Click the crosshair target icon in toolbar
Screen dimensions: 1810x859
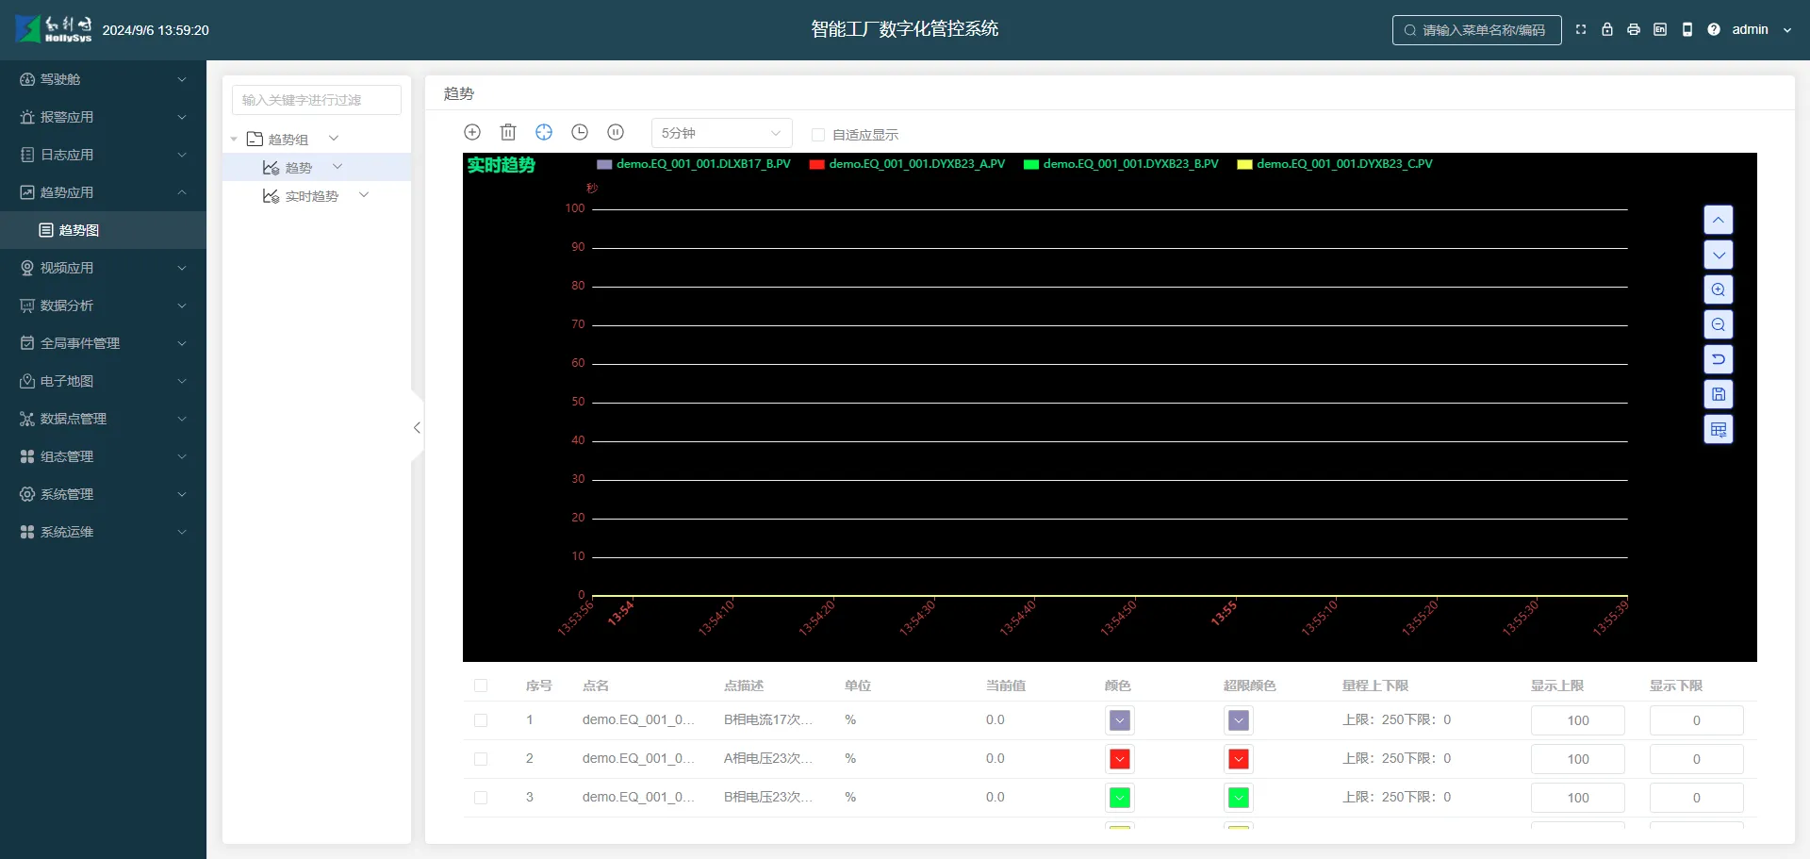[x=544, y=132]
